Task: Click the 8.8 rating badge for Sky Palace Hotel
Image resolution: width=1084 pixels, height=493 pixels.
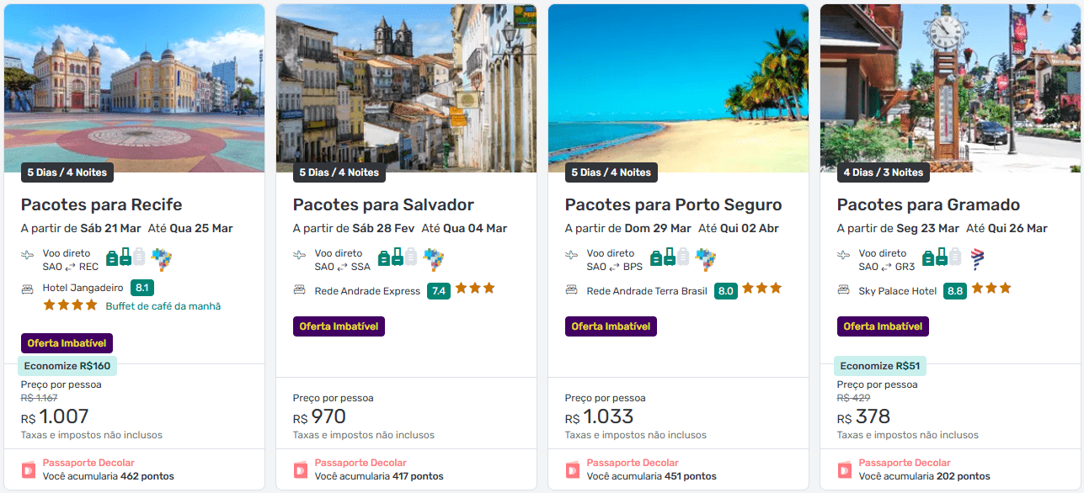Action: pos(955,291)
